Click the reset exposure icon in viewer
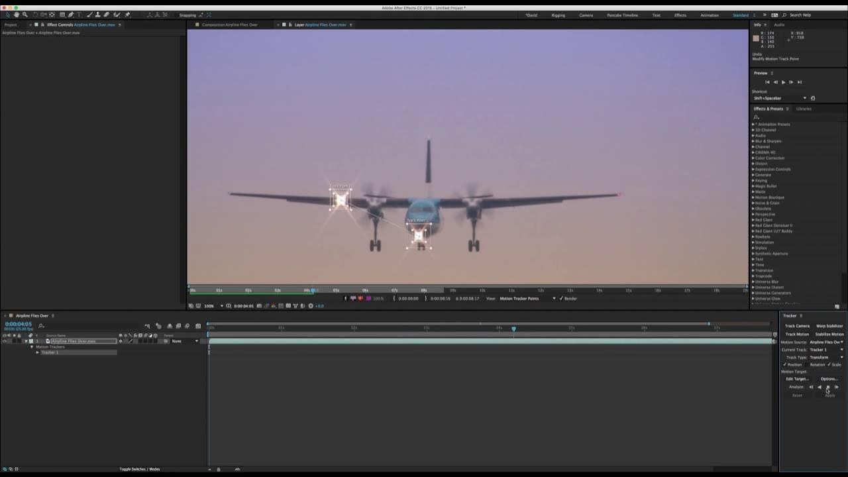Image resolution: width=848 pixels, height=477 pixels. [x=311, y=306]
